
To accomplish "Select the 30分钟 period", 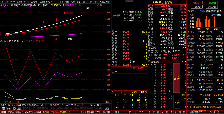I will pyautogui.click(x=34, y=2).
